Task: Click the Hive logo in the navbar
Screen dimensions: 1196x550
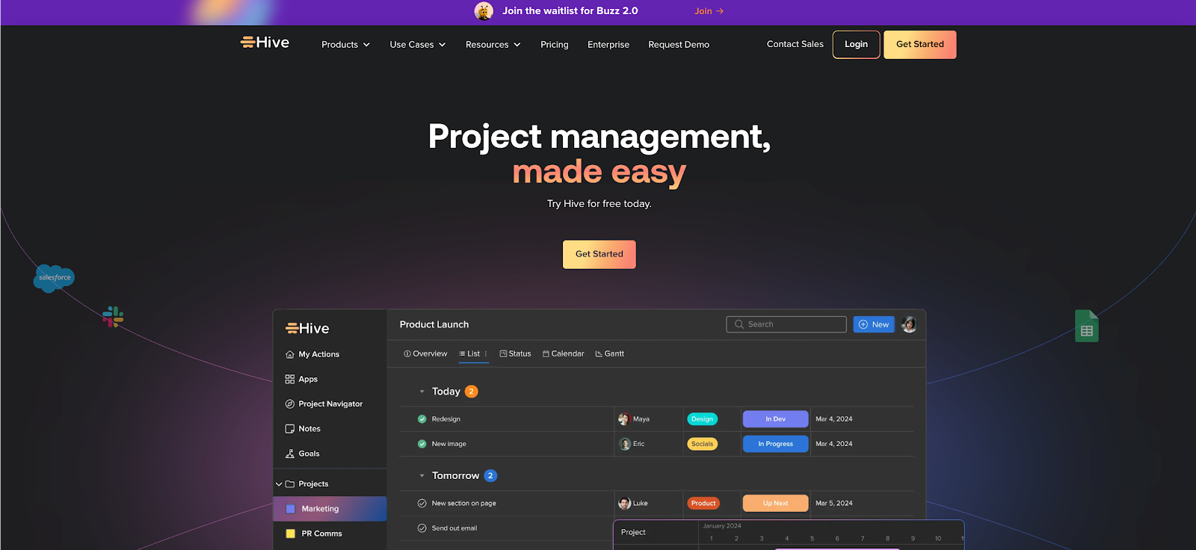Action: (x=265, y=43)
